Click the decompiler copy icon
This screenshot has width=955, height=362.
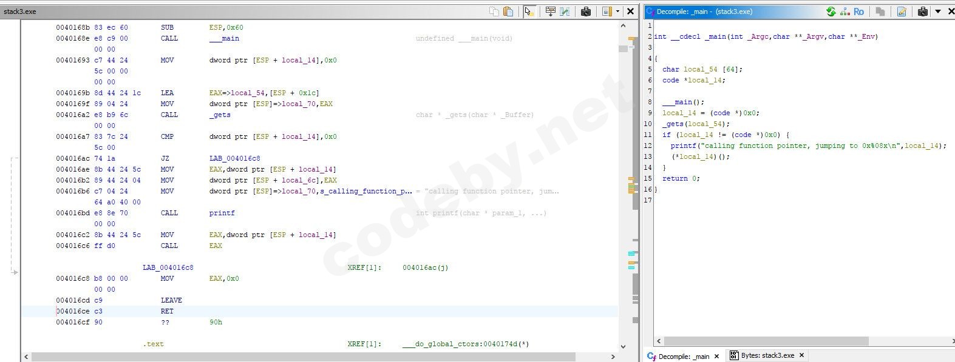[x=880, y=12]
